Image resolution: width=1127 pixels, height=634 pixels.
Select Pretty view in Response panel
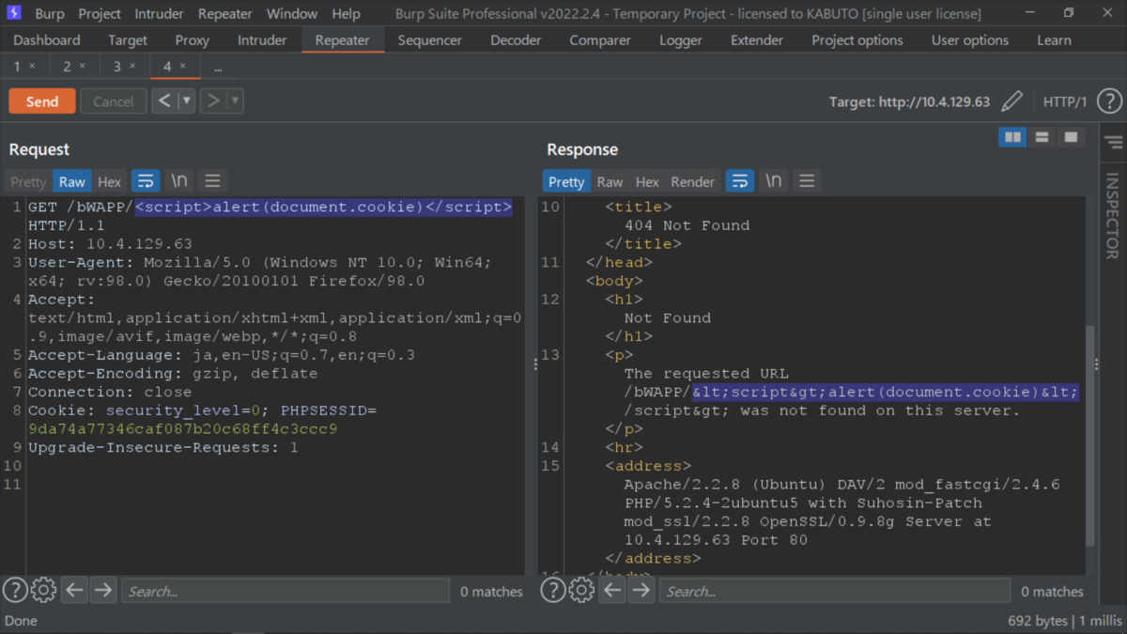pyautogui.click(x=566, y=181)
